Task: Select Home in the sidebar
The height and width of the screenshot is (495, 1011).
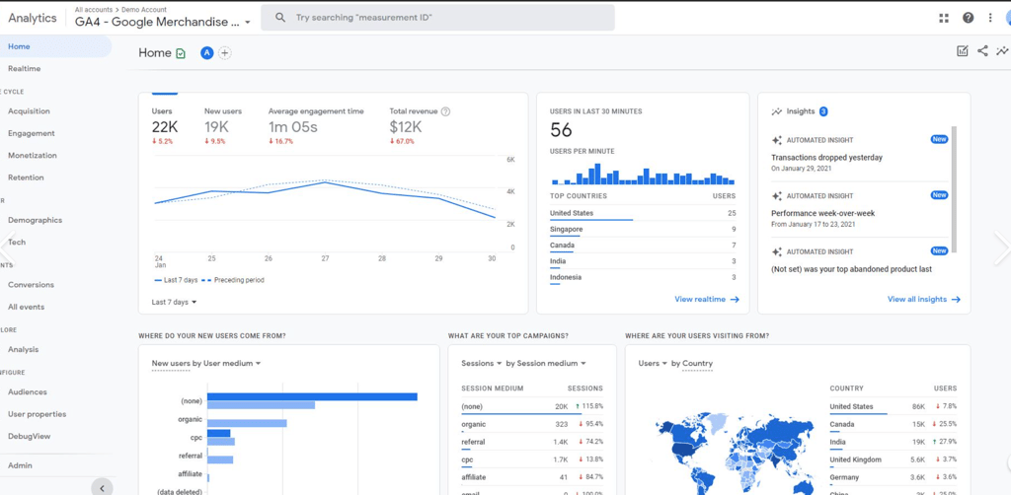Action: point(55,46)
